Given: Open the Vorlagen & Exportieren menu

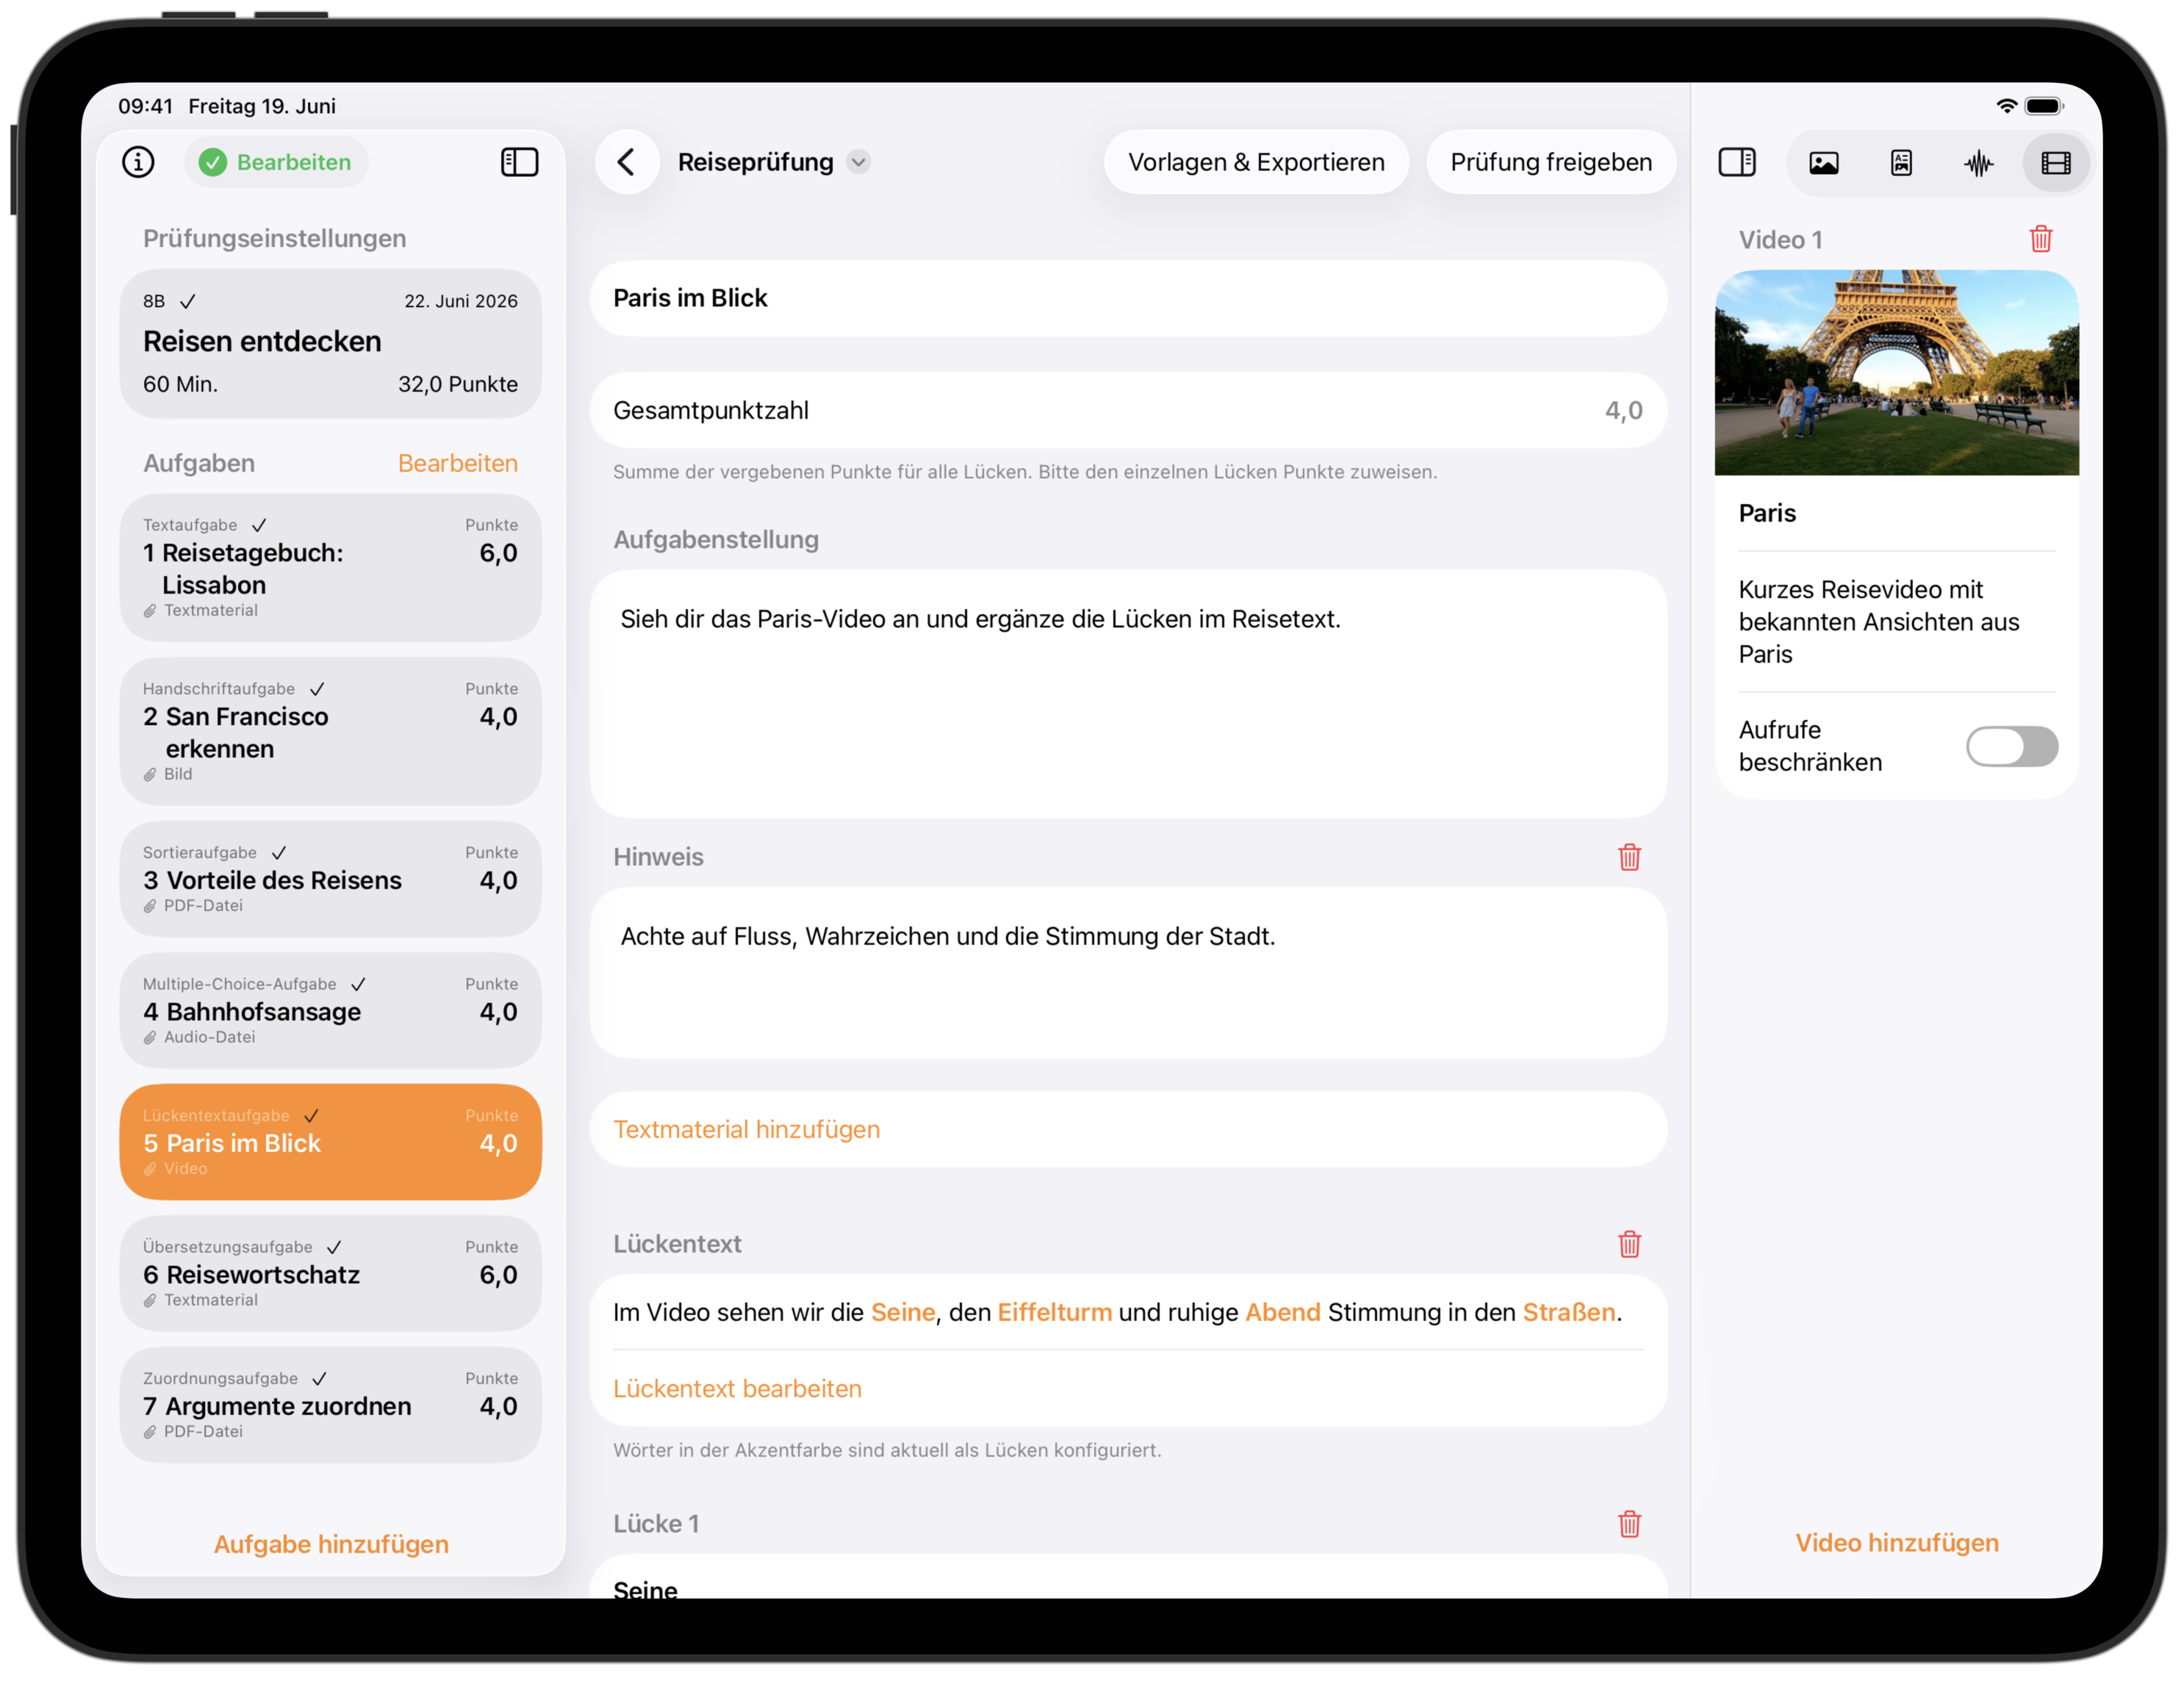Looking at the screenshot, I should pos(1256,162).
